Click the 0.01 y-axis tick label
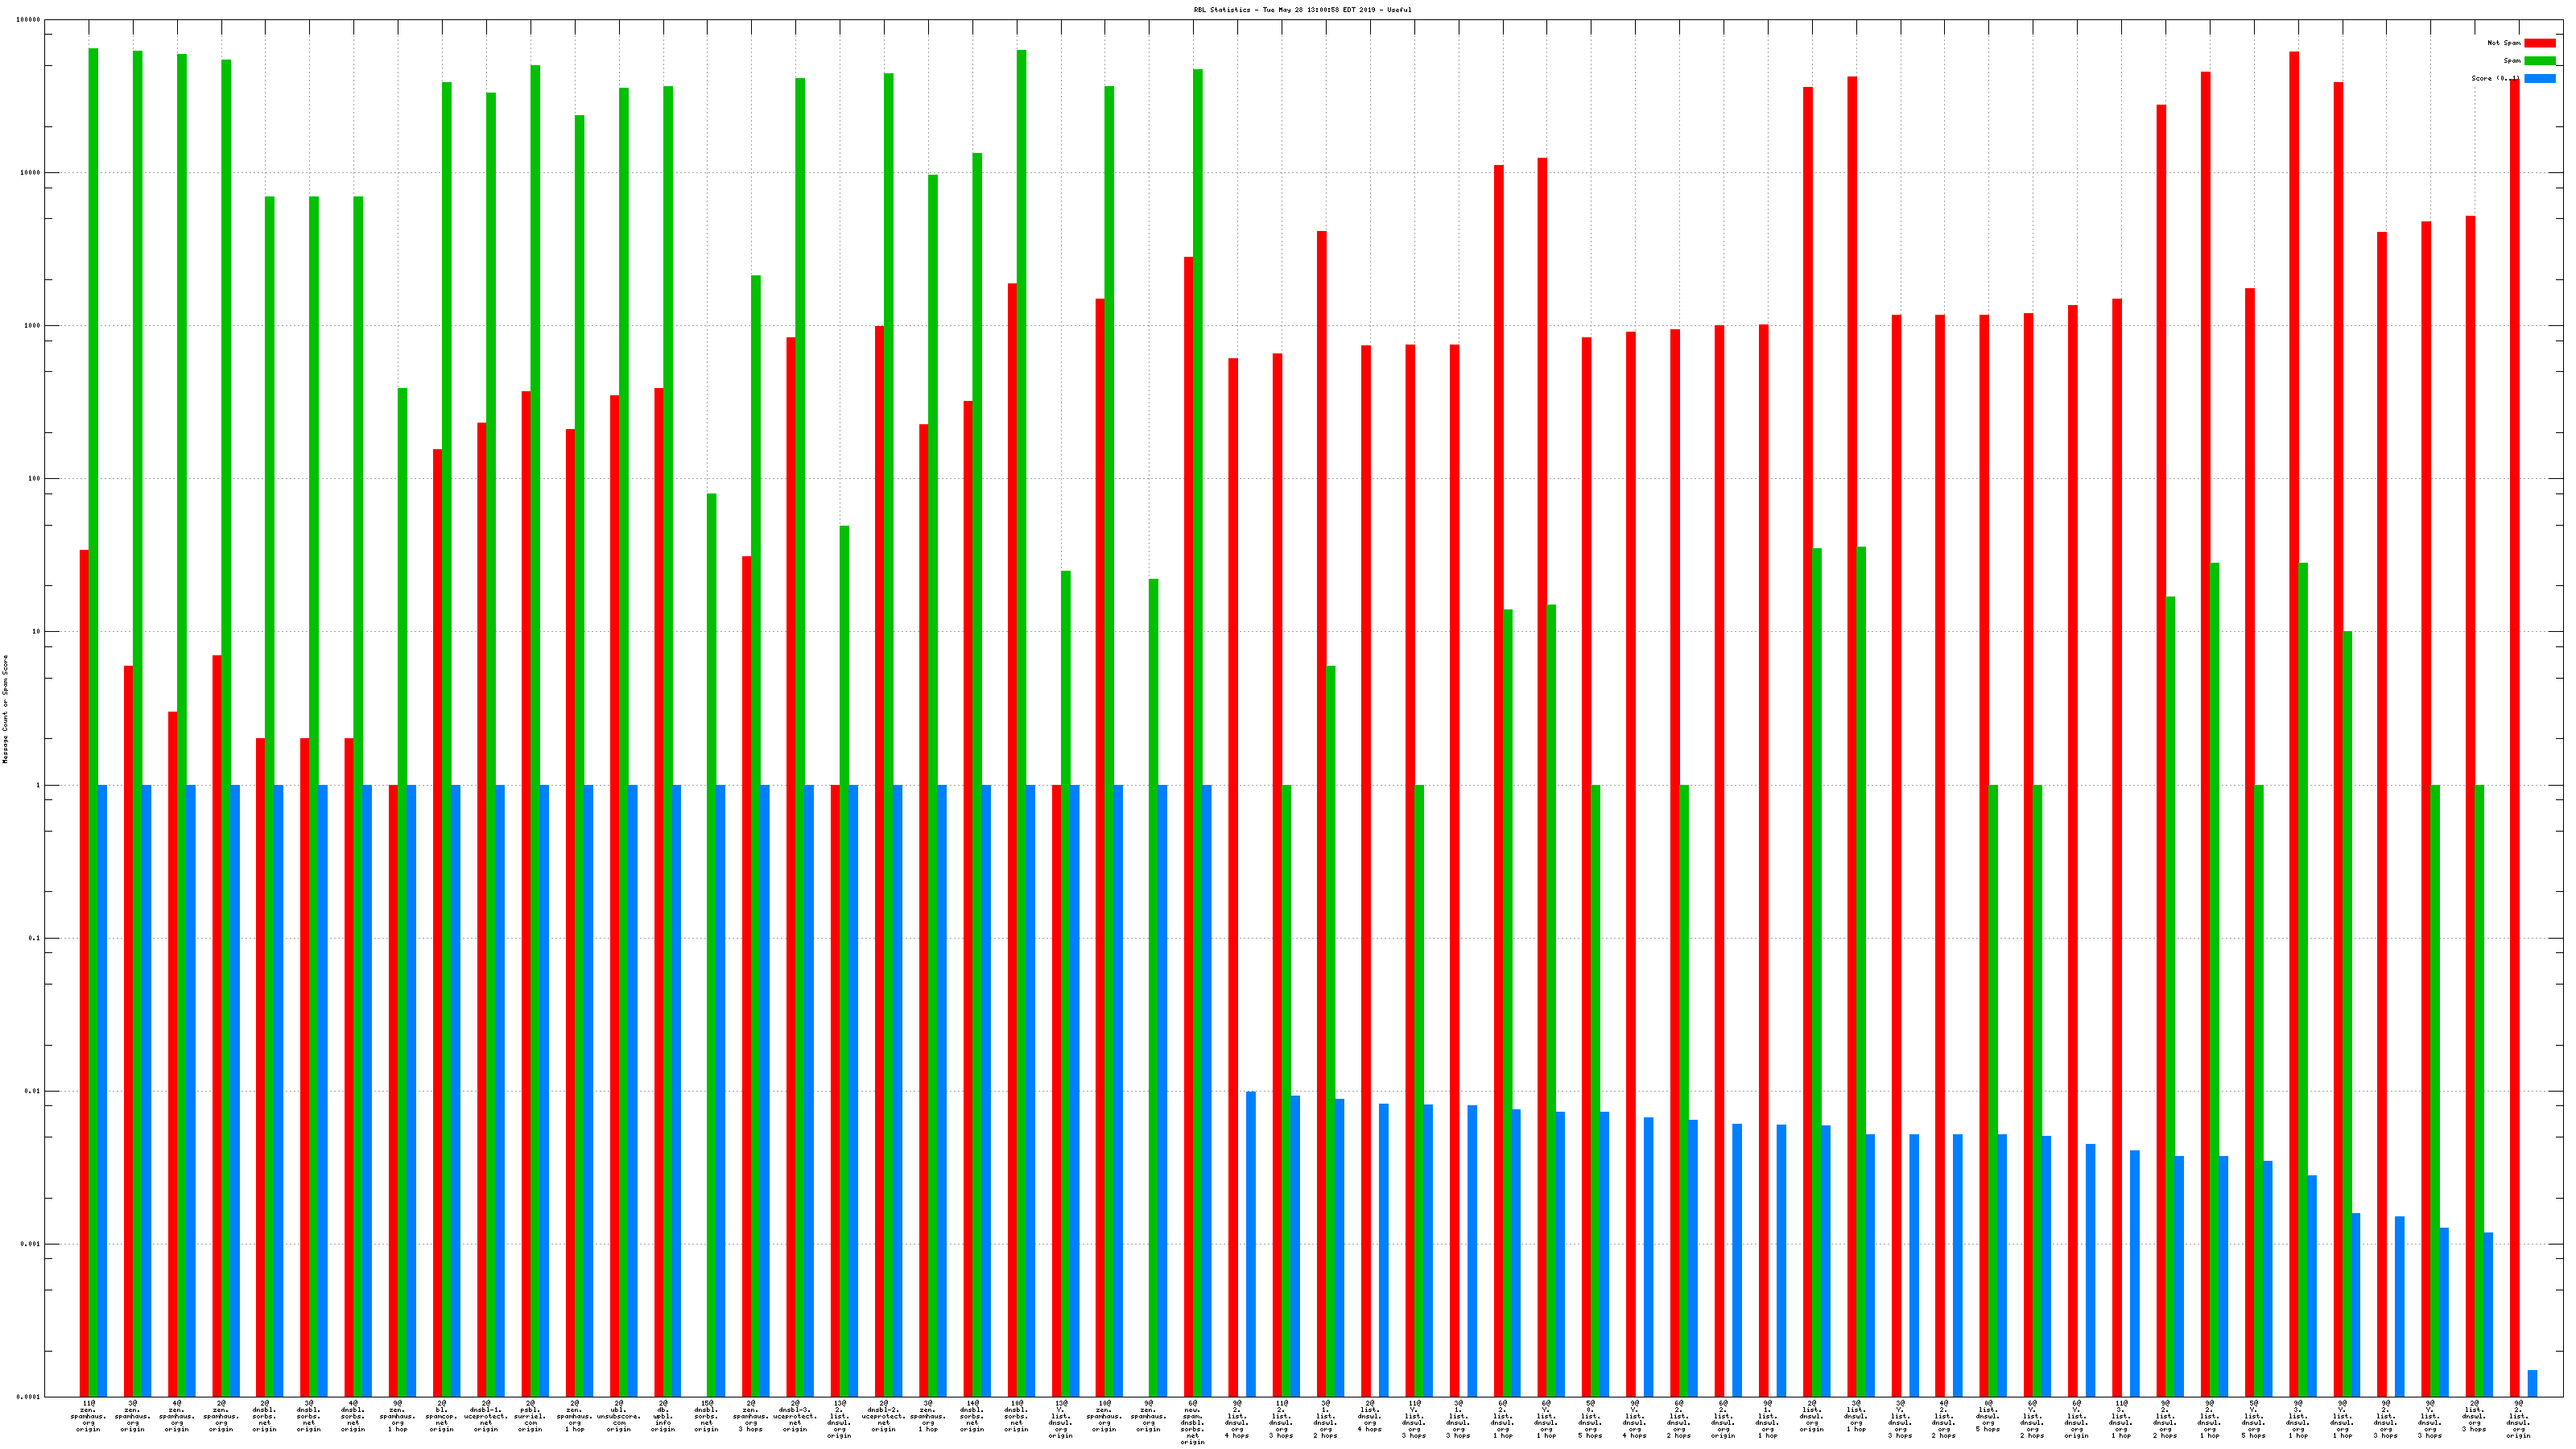 (34, 1091)
